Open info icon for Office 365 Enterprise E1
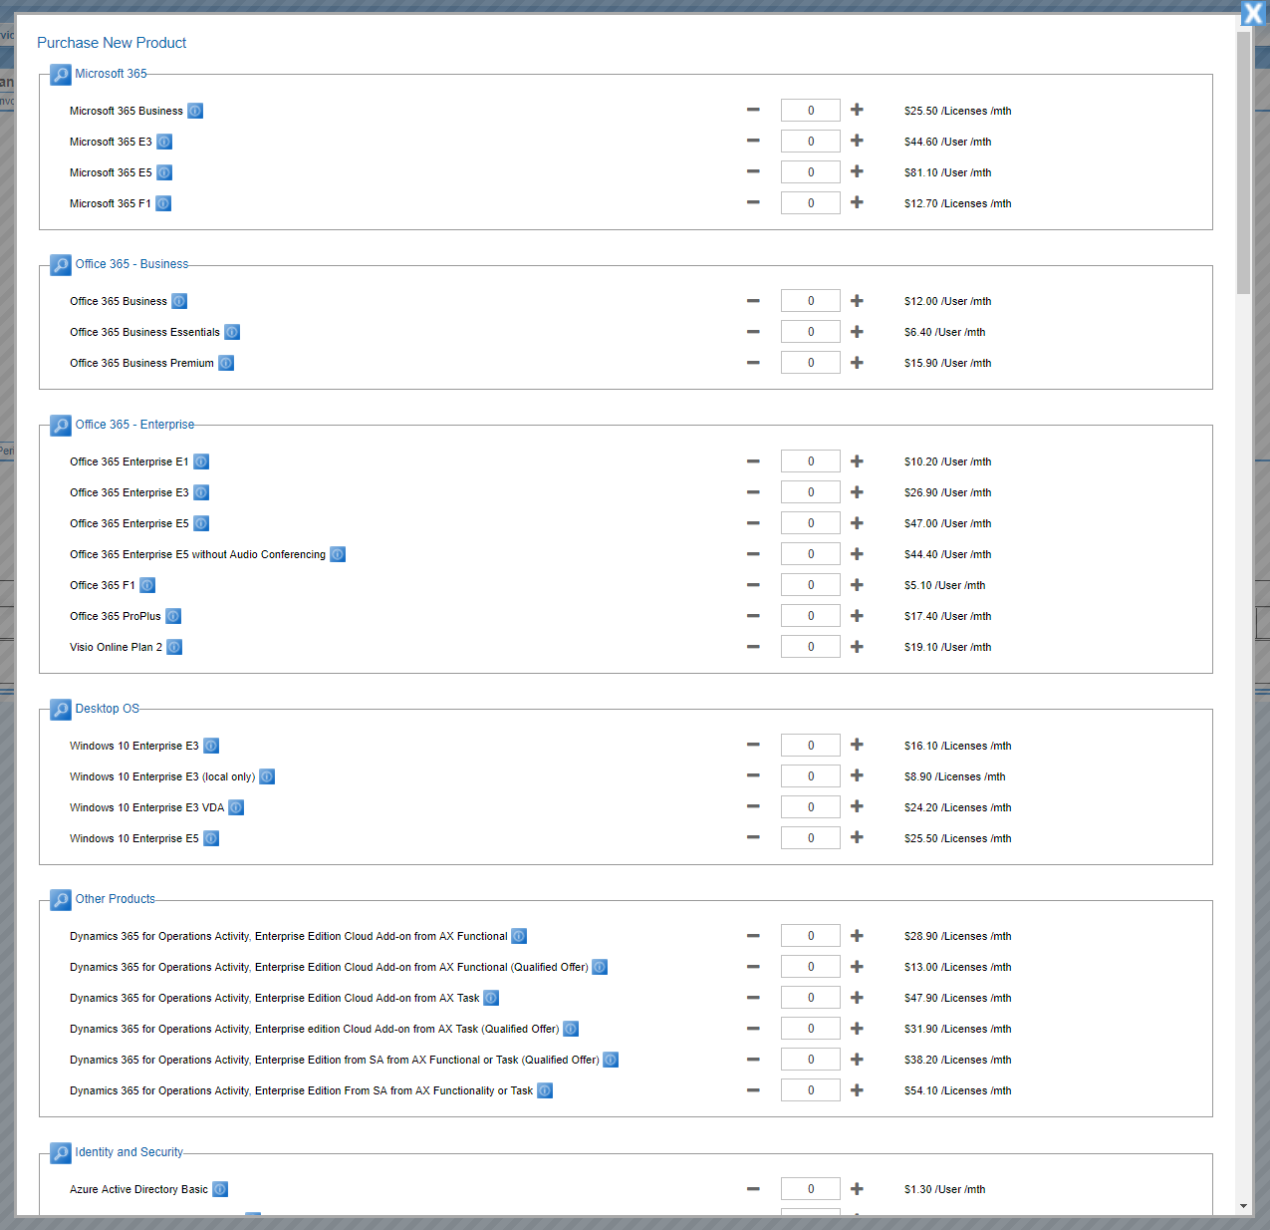This screenshot has height=1230, width=1270. pos(201,461)
